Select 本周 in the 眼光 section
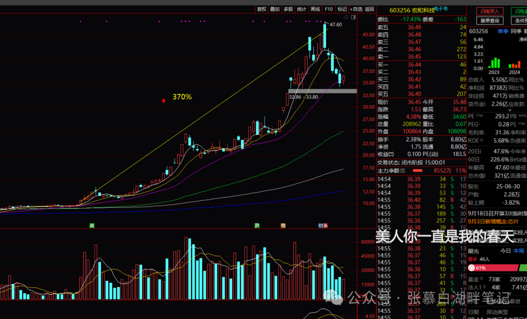The image size is (527, 319). (x=519, y=251)
